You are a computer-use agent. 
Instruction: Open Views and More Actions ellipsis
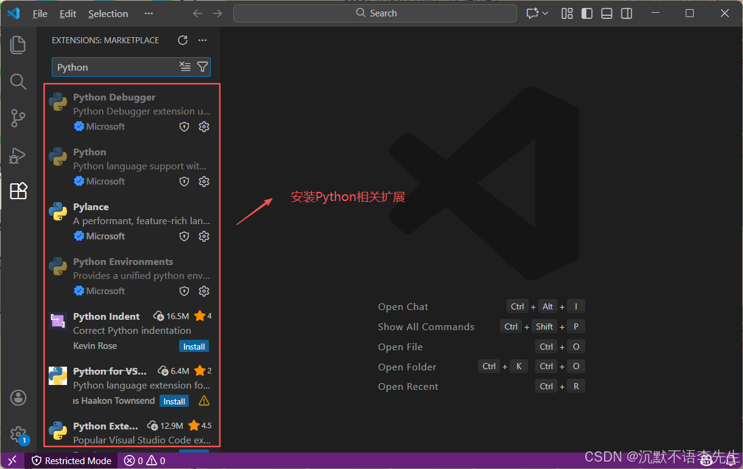[203, 40]
